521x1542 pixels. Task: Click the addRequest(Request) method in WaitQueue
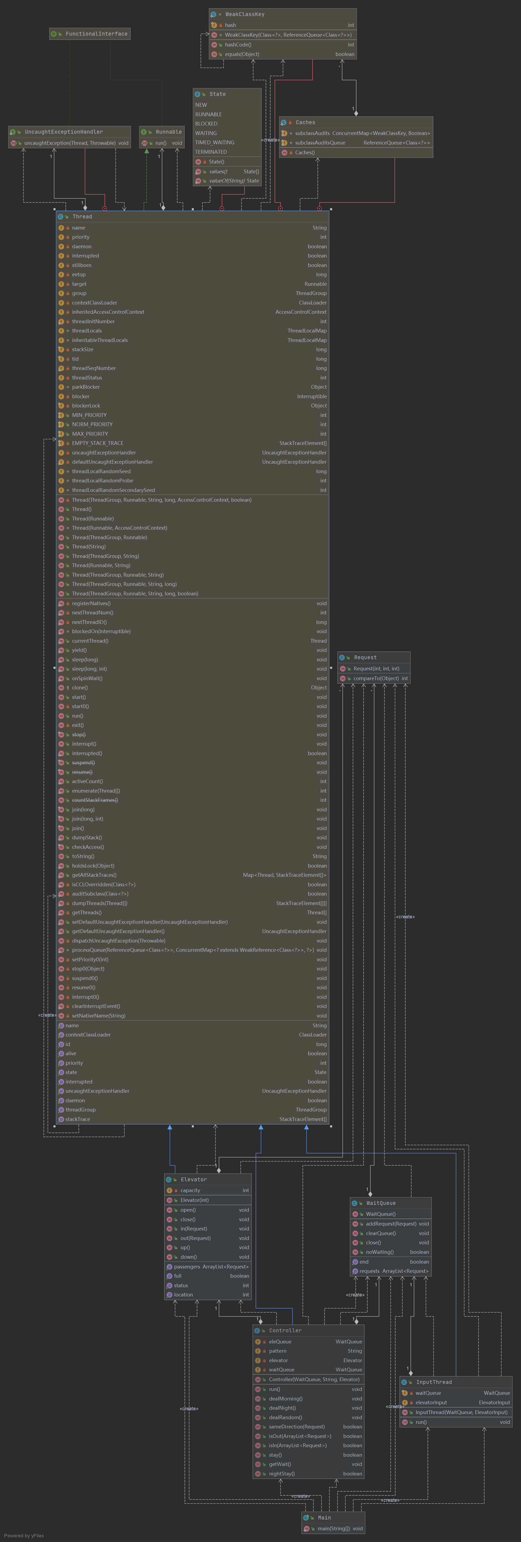pos(391,1224)
